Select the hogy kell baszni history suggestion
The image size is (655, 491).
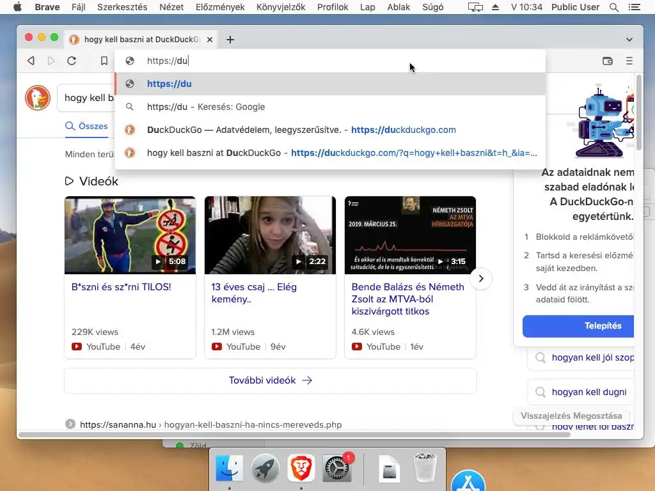point(330,153)
